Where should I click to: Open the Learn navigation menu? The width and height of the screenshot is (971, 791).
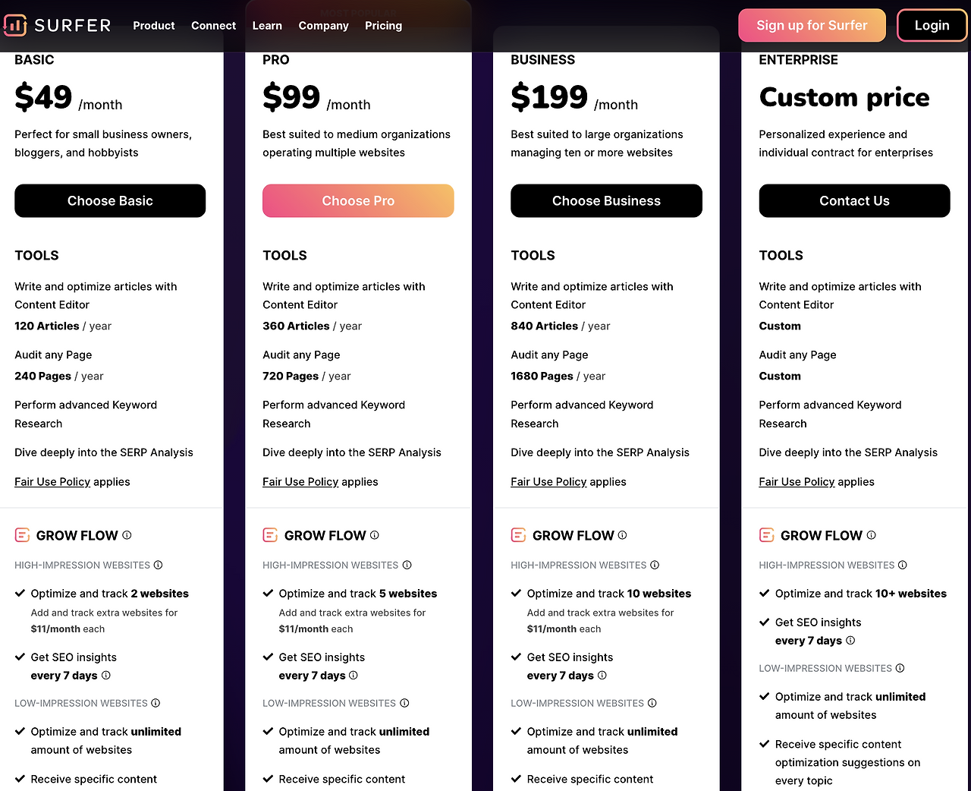point(267,26)
